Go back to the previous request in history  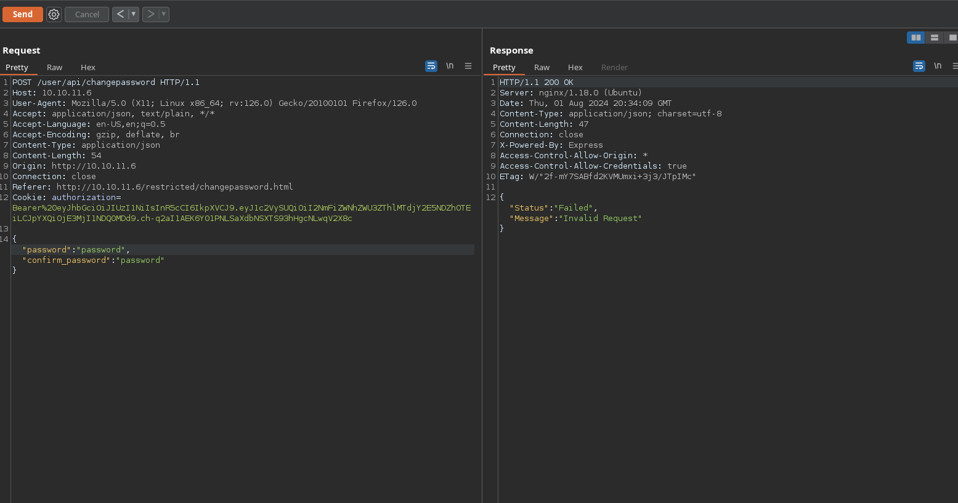tap(120, 14)
